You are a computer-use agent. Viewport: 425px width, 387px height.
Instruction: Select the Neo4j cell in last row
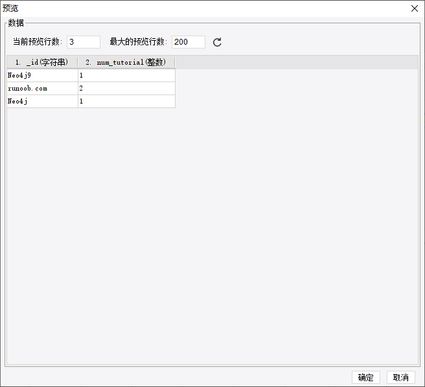point(42,102)
